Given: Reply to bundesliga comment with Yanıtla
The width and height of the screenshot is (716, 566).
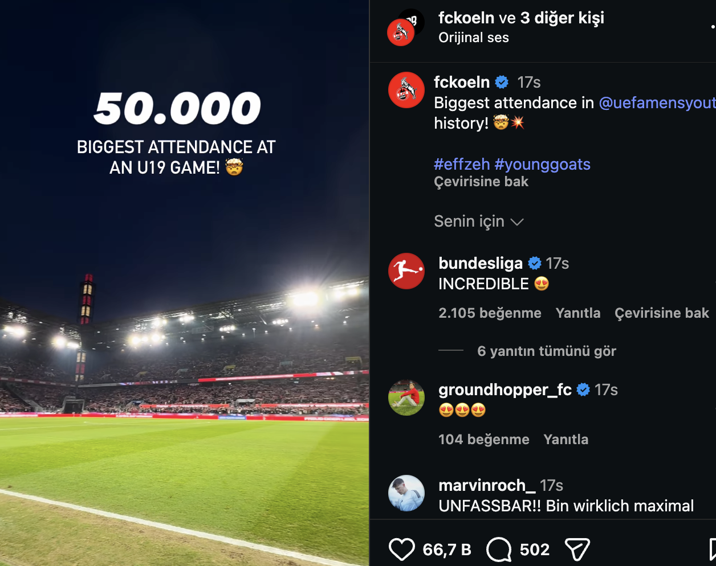Looking at the screenshot, I should tap(578, 313).
